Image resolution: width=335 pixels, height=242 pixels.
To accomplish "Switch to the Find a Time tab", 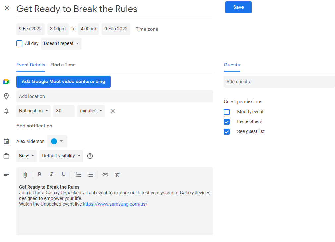I will [x=63, y=65].
